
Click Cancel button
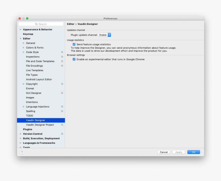164,152
